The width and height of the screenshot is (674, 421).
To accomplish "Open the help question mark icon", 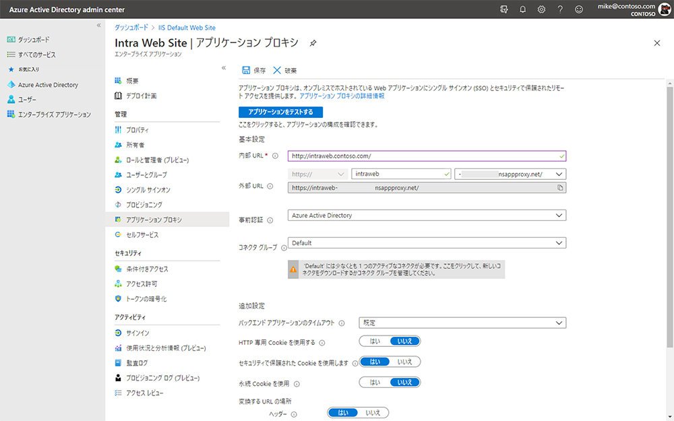I will (x=560, y=9).
